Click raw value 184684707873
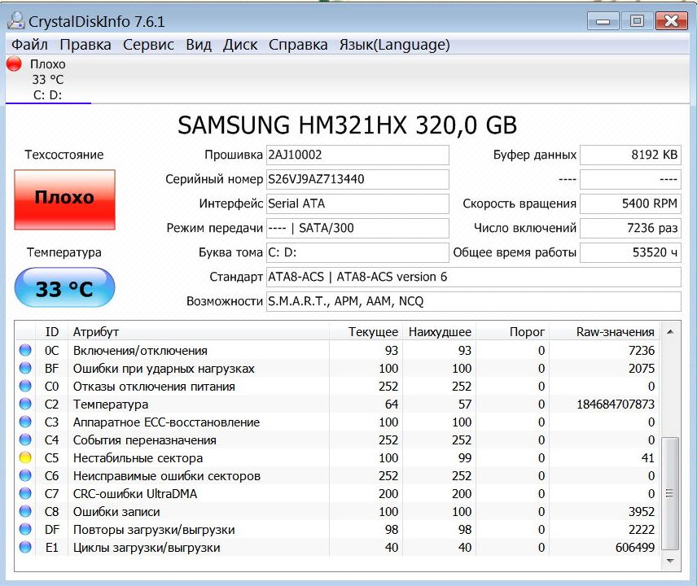Image resolution: width=697 pixels, height=586 pixels. pos(616,405)
